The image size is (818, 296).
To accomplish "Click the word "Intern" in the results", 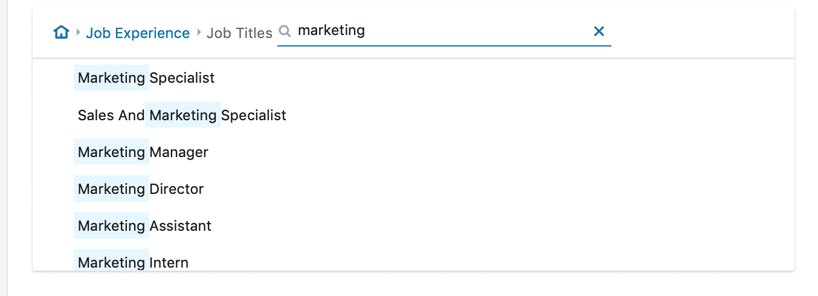I will [169, 263].
